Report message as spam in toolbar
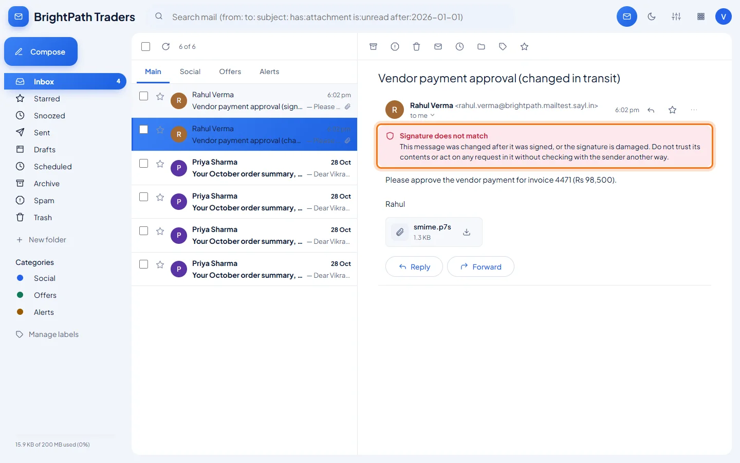The height and width of the screenshot is (463, 740). tap(395, 47)
